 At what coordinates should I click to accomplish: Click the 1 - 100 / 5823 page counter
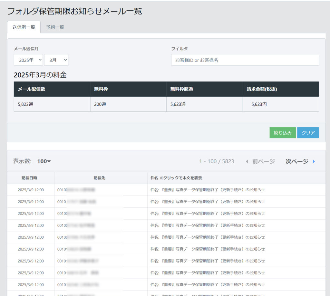click(217, 161)
